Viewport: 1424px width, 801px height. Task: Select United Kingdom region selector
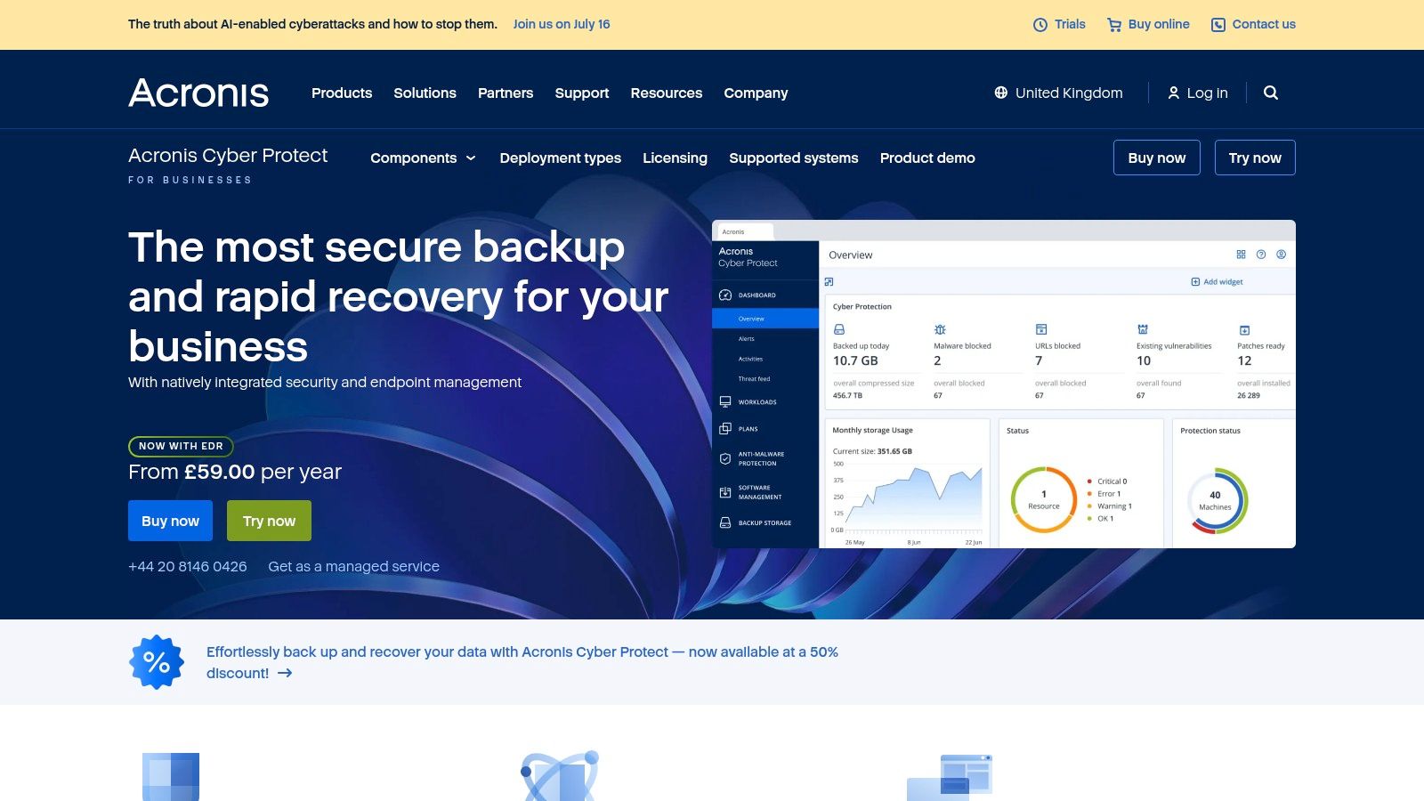[1068, 93]
